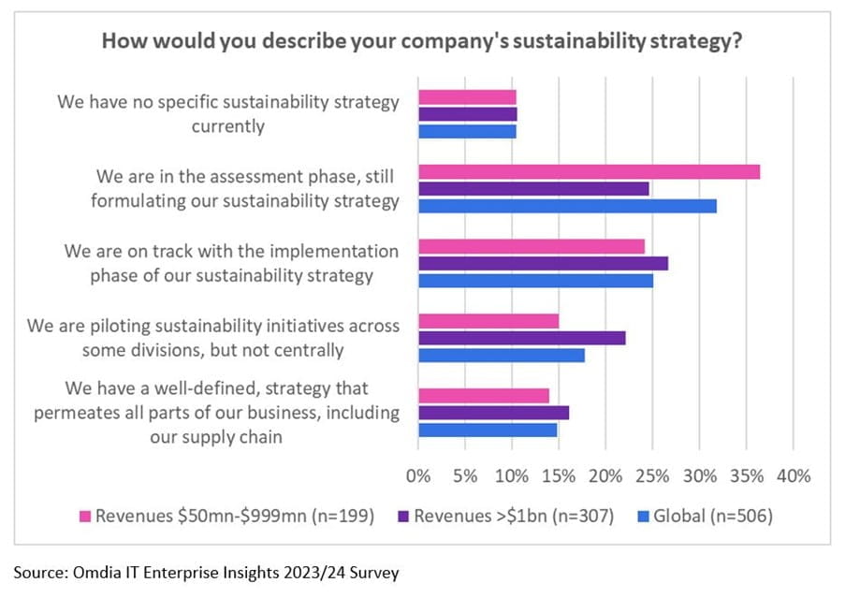
Task: Select the purple bar for implementation phase
Action: (x=543, y=263)
